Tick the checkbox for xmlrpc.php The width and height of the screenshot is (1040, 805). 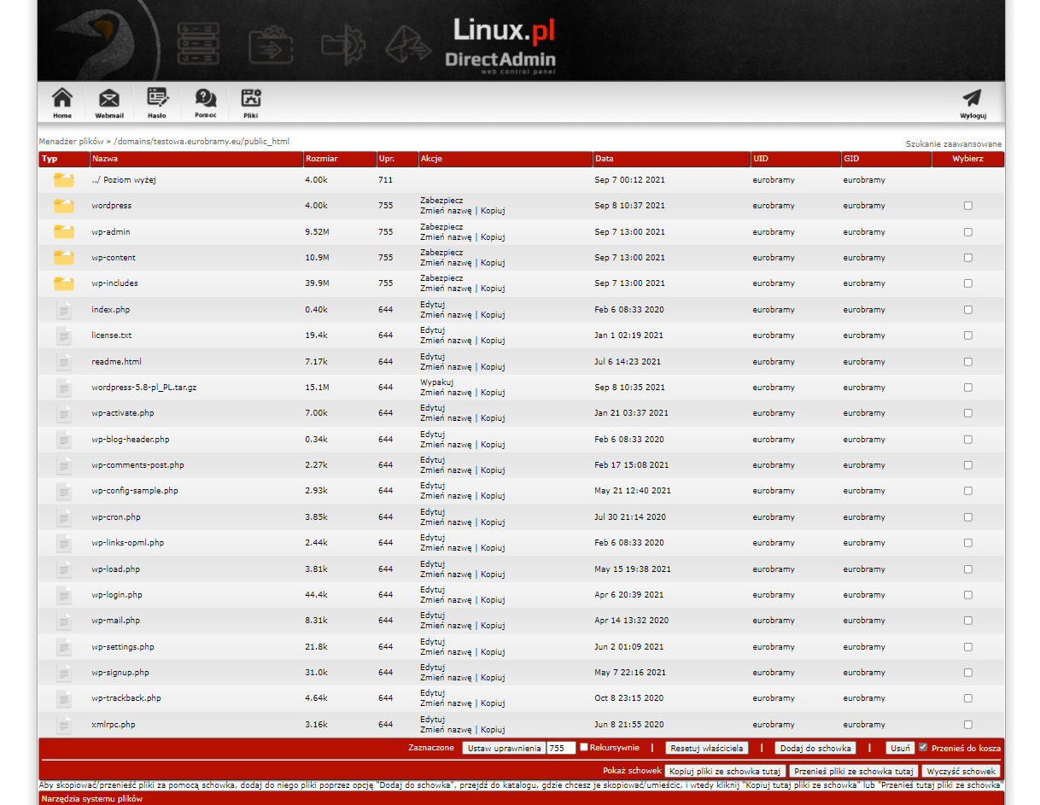tap(967, 725)
